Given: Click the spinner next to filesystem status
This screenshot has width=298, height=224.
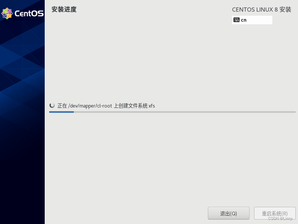Looking at the screenshot, I should 52,105.
